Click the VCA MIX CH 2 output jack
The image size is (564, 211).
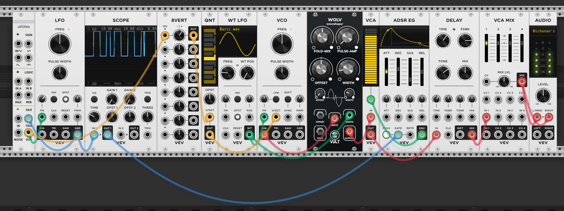click(x=498, y=135)
